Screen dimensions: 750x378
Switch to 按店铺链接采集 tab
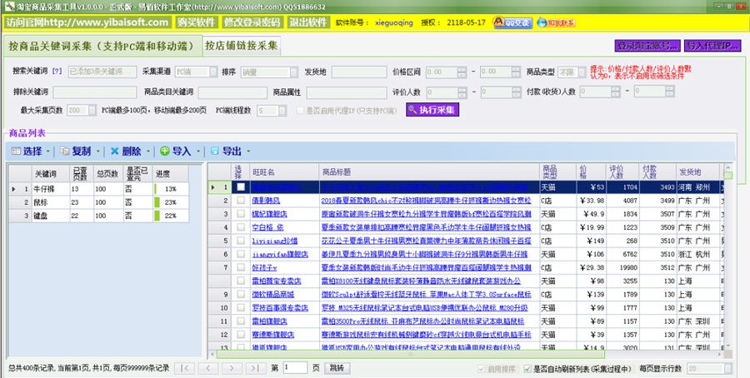click(x=241, y=46)
